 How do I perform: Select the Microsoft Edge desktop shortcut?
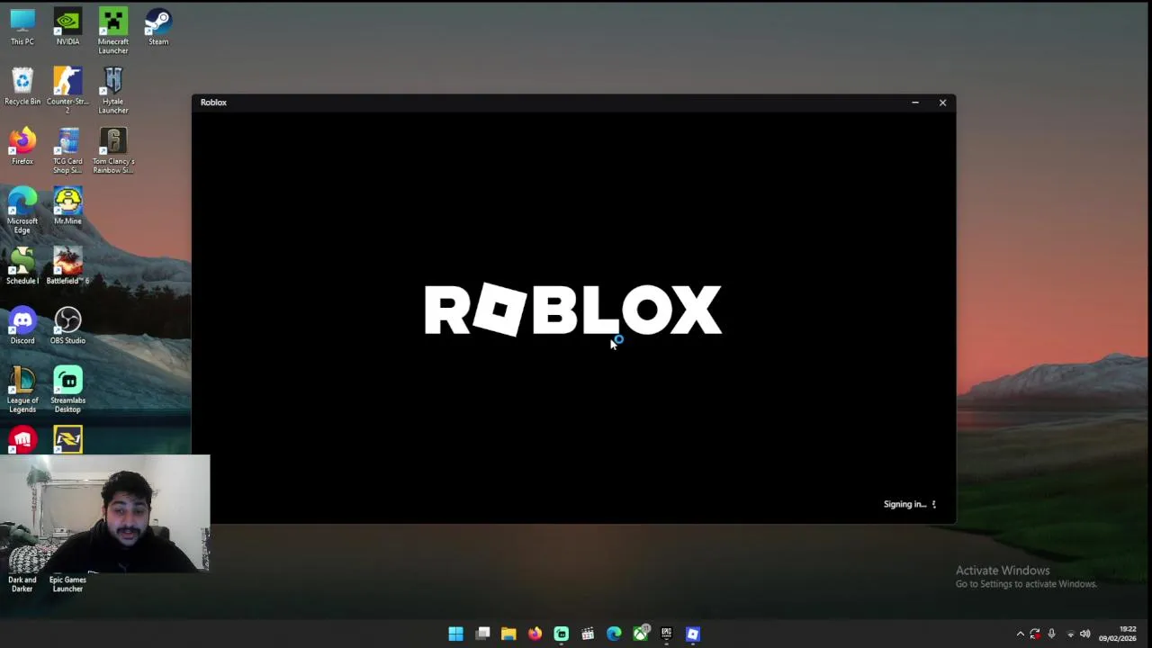(22, 210)
